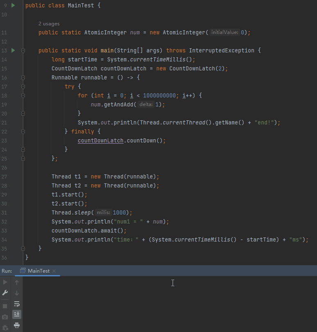Click run gutter icon beside class MainTest
Viewport: 317px width, 332px height.
[13, 5]
